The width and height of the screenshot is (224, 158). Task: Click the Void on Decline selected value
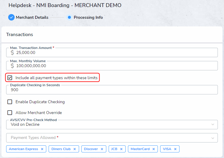click(25, 124)
